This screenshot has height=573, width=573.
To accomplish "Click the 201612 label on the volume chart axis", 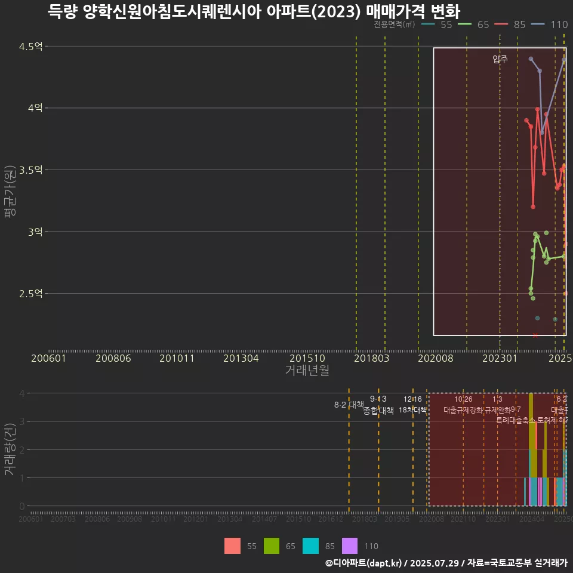I will (331, 519).
